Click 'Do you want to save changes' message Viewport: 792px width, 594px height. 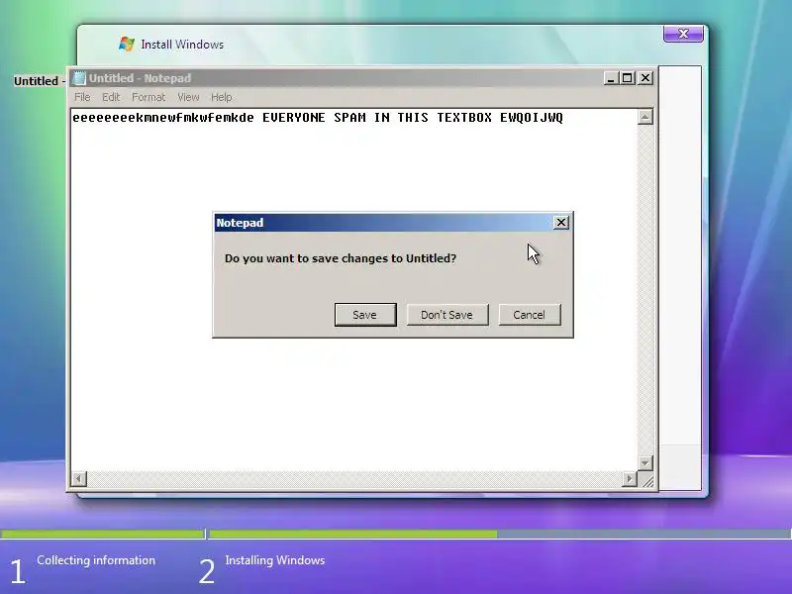click(341, 258)
